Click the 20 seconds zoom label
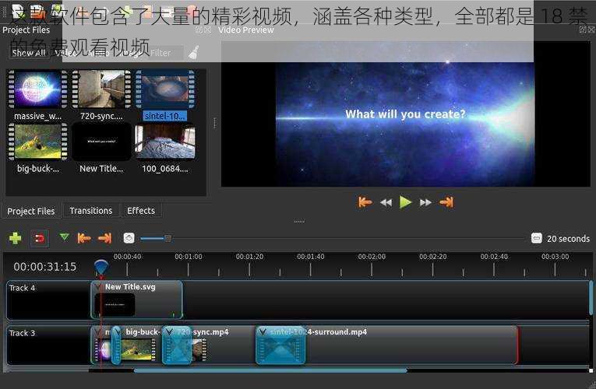Viewport: 596px width, 389px height. (568, 239)
